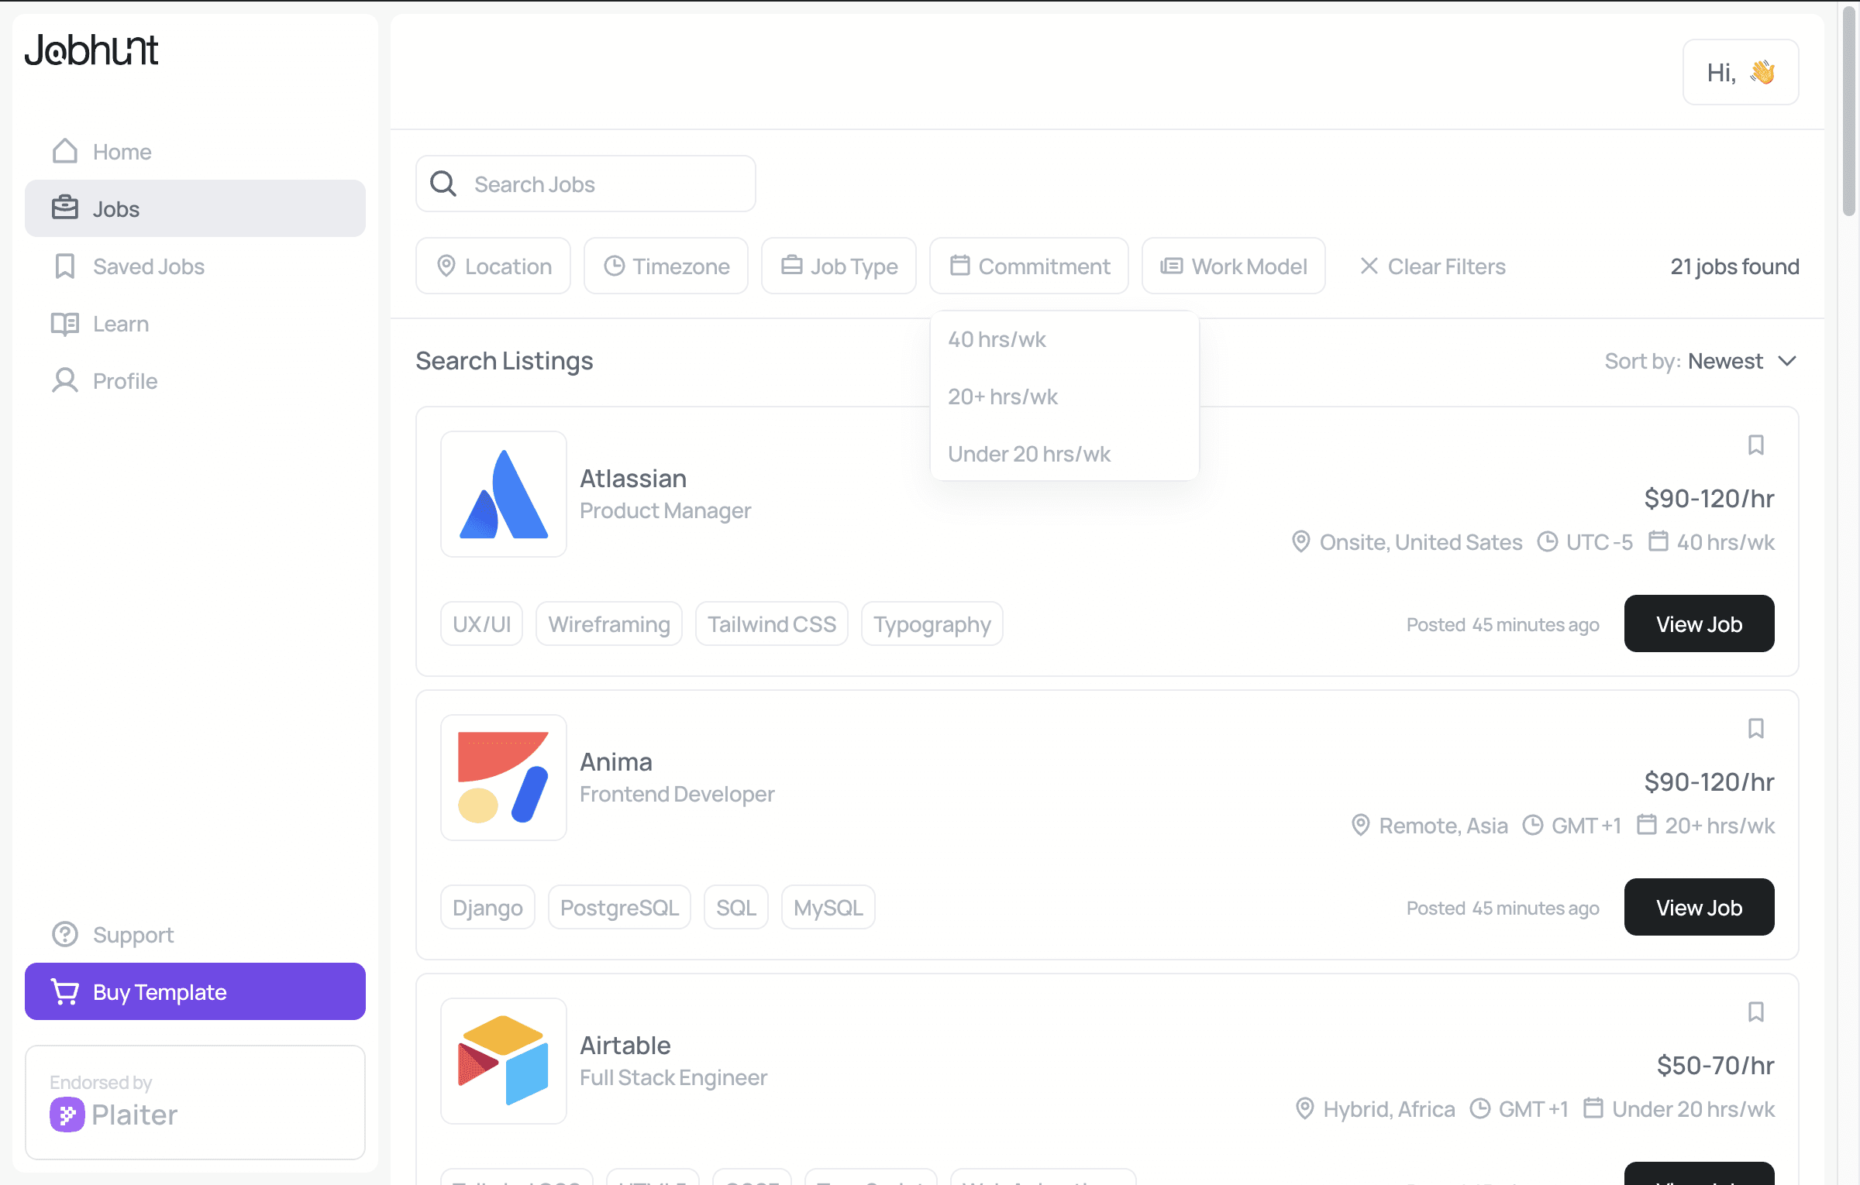
Task: Open Saved Jobs via the bookmark icon
Action: click(65, 266)
